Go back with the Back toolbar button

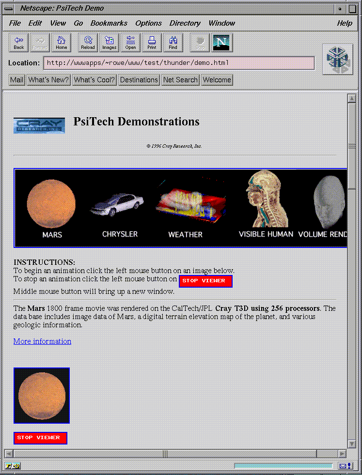pos(19,43)
